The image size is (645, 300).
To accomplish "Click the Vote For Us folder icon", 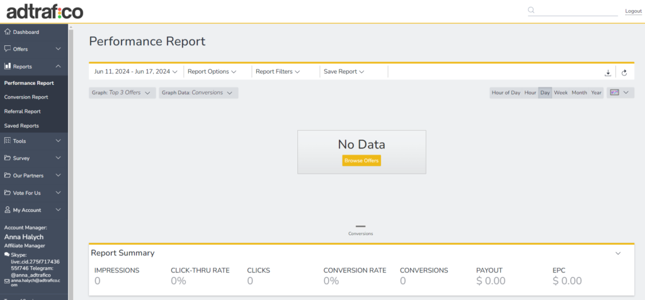I will point(8,192).
